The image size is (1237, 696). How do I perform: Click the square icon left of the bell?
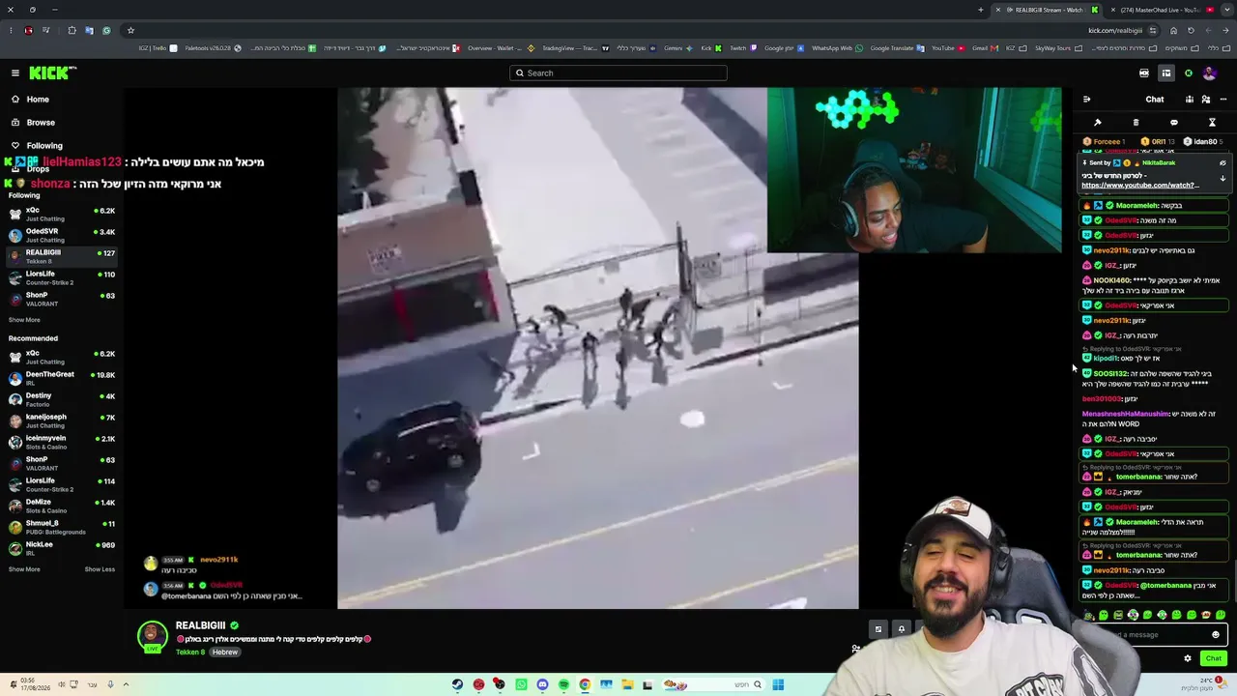[x=878, y=629]
